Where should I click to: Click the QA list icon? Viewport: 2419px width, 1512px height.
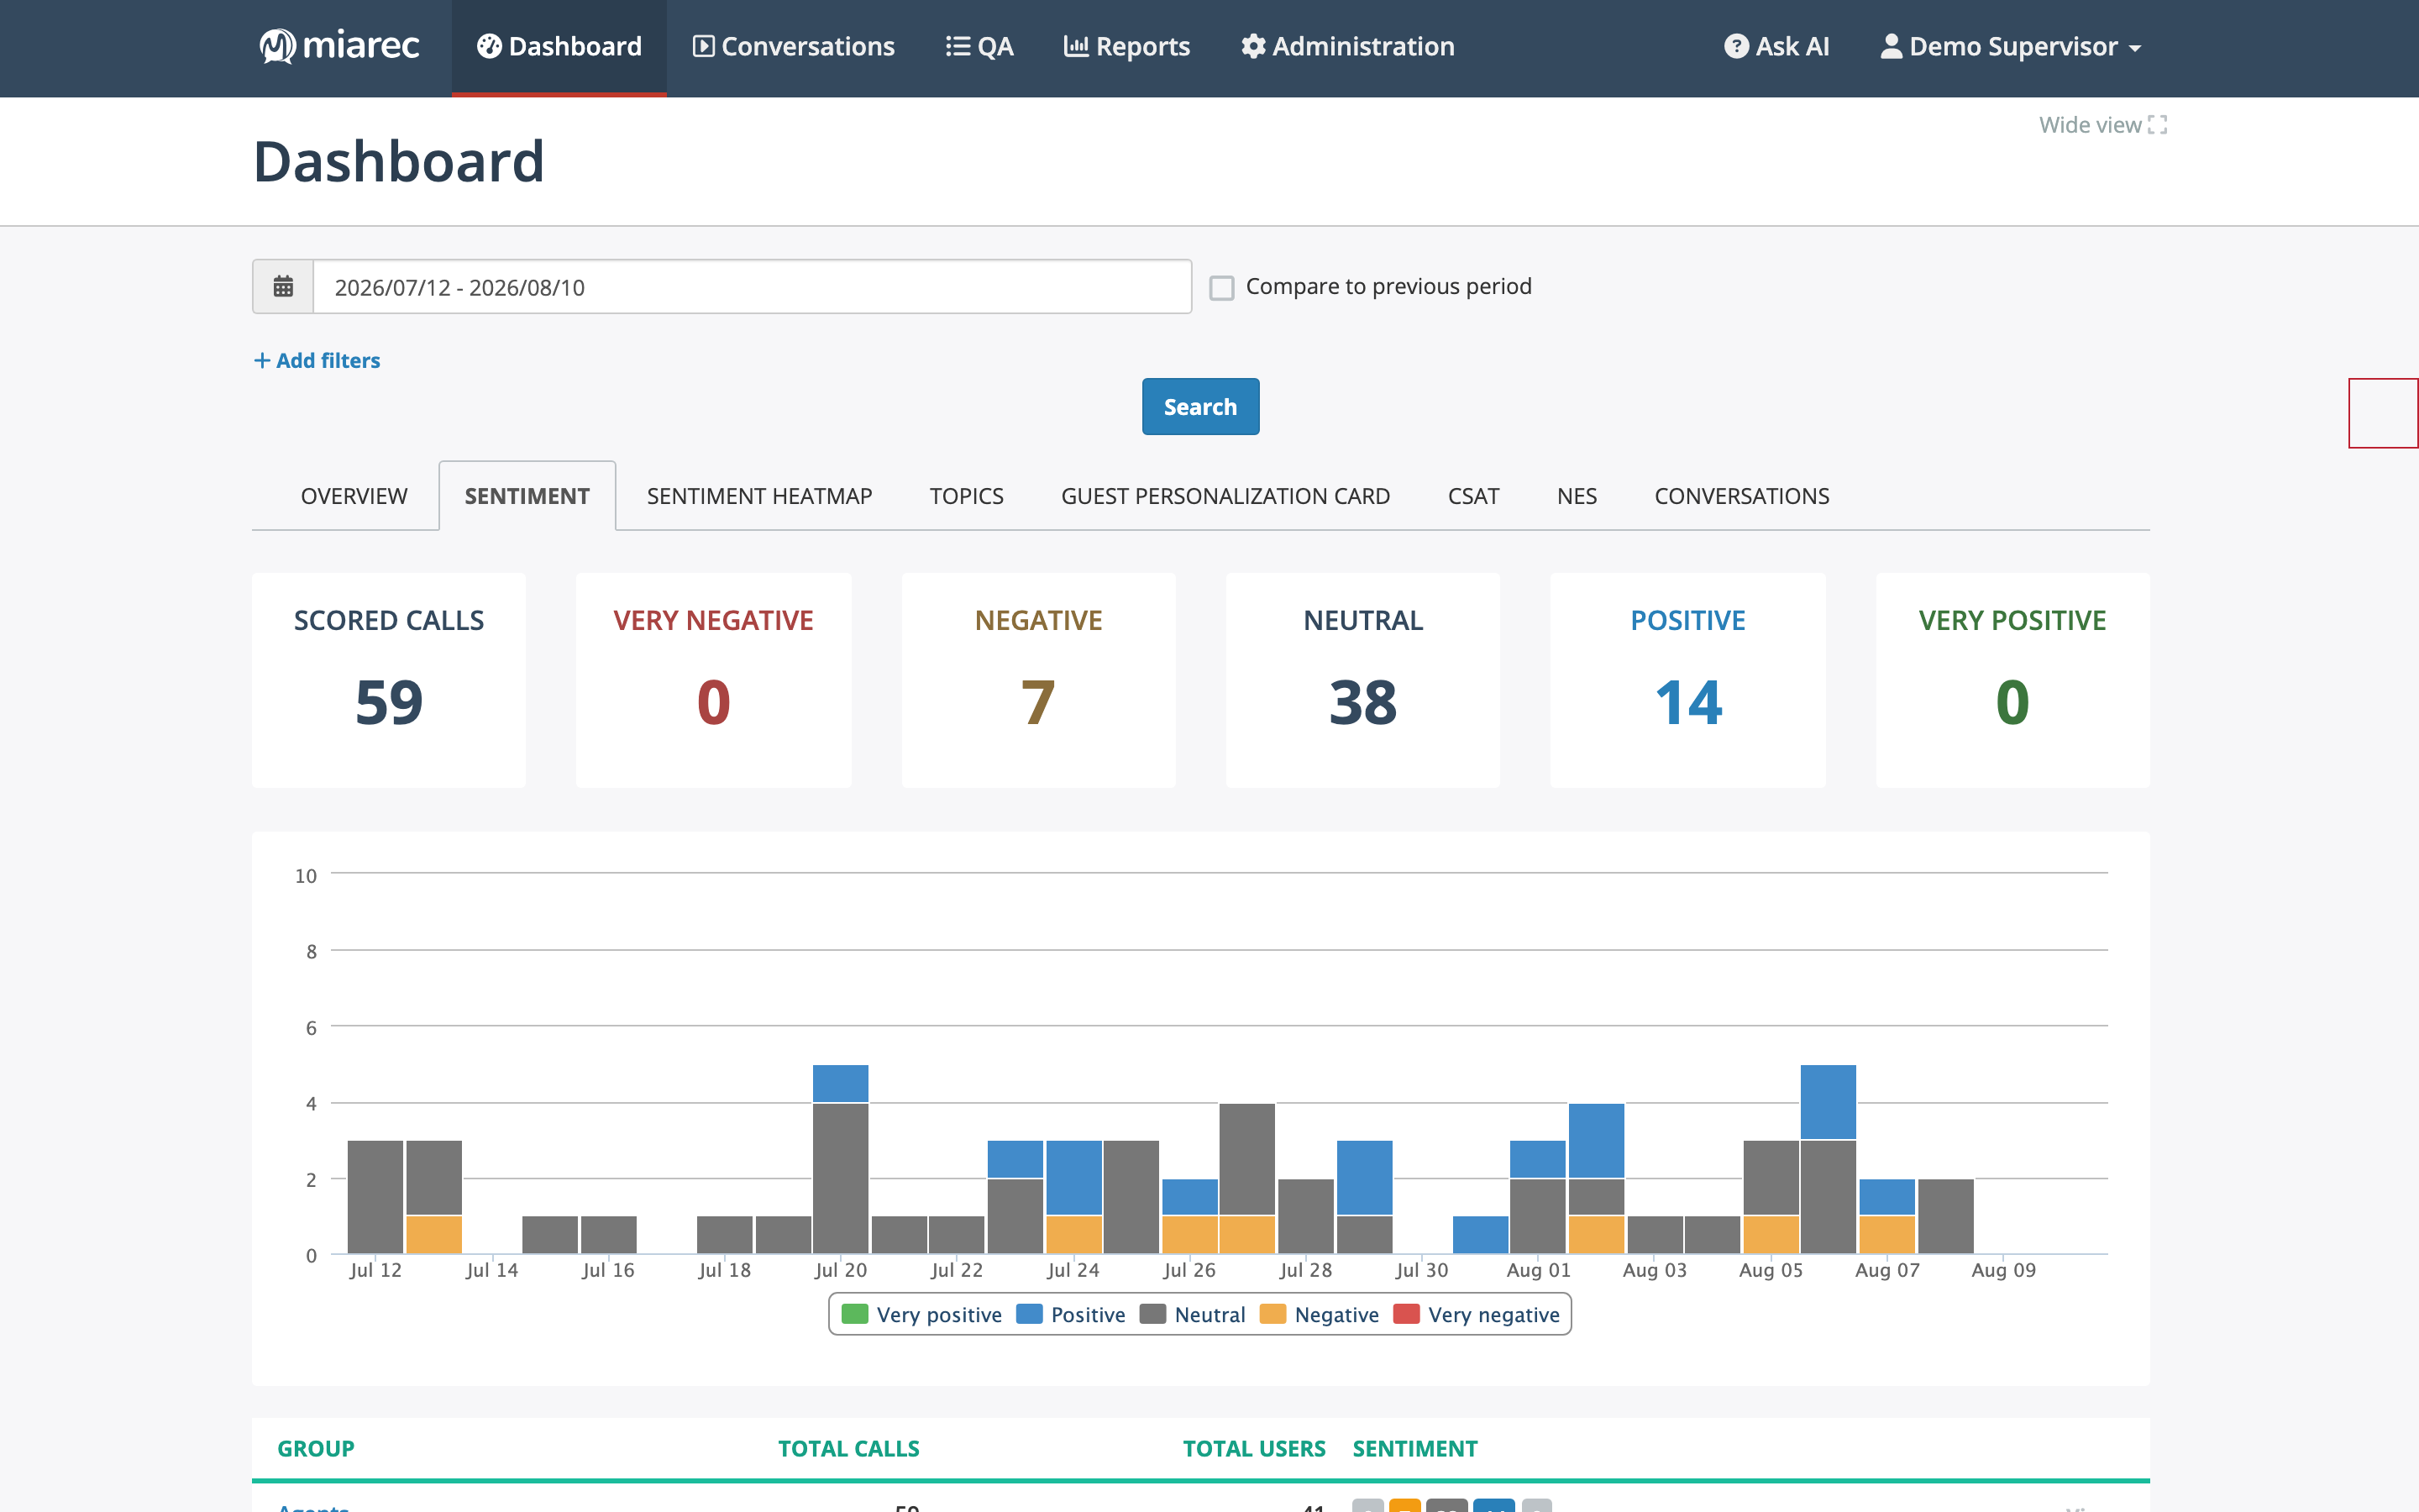tap(958, 46)
